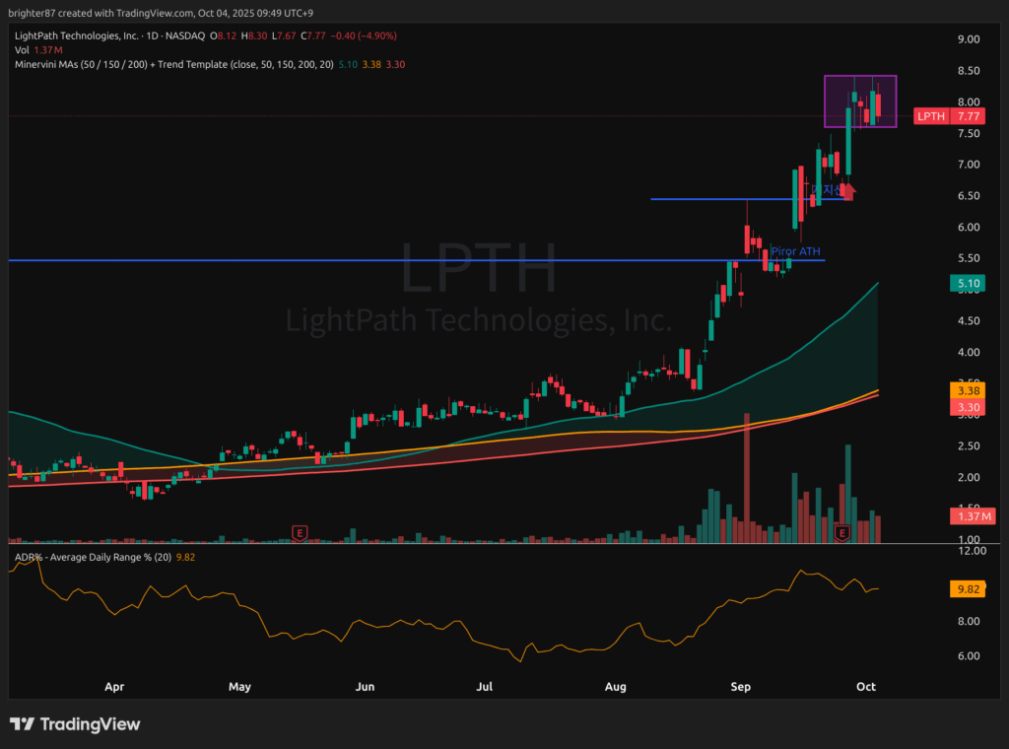1009x749 pixels.
Task: Click the Piror ATH text label
Action: [796, 252]
